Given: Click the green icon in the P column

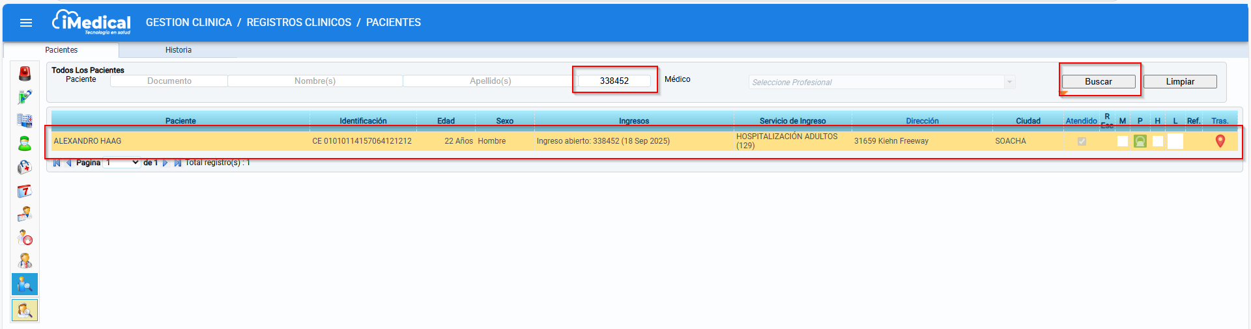Looking at the screenshot, I should click(1140, 141).
